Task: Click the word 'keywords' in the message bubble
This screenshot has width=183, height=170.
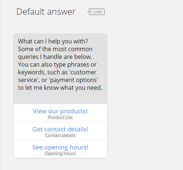Action: tap(32, 72)
